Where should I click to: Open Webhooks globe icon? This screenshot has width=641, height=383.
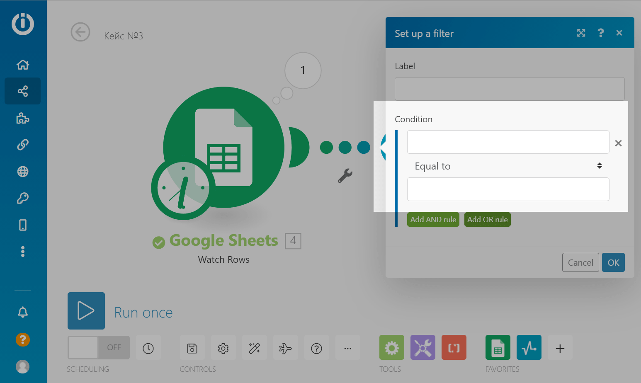(x=23, y=172)
